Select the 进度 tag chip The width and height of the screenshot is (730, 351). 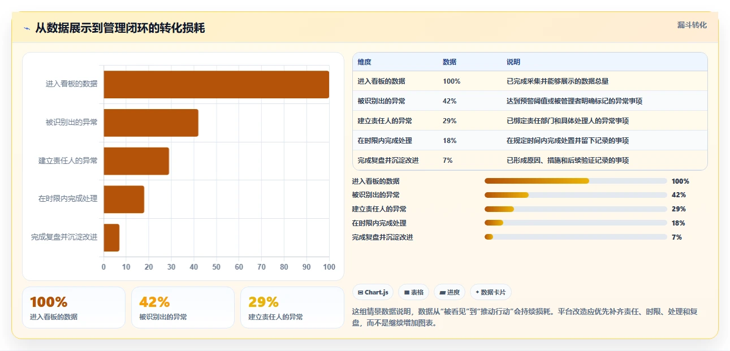coord(450,292)
